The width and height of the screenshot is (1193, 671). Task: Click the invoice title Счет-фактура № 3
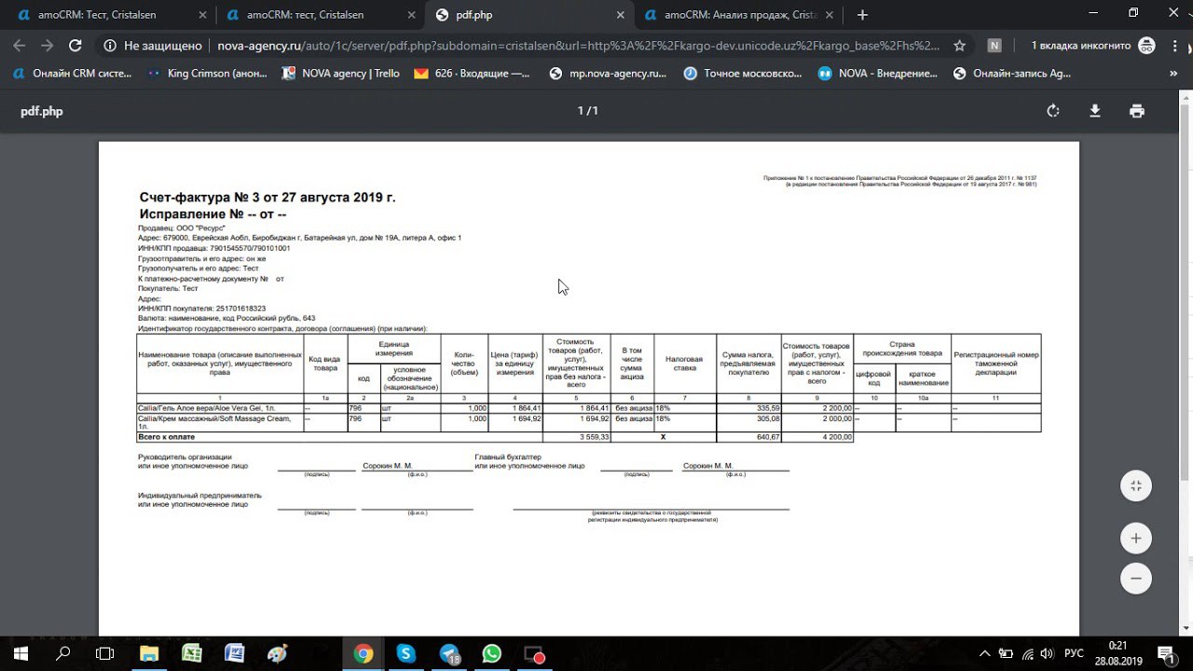pyautogui.click(x=267, y=198)
